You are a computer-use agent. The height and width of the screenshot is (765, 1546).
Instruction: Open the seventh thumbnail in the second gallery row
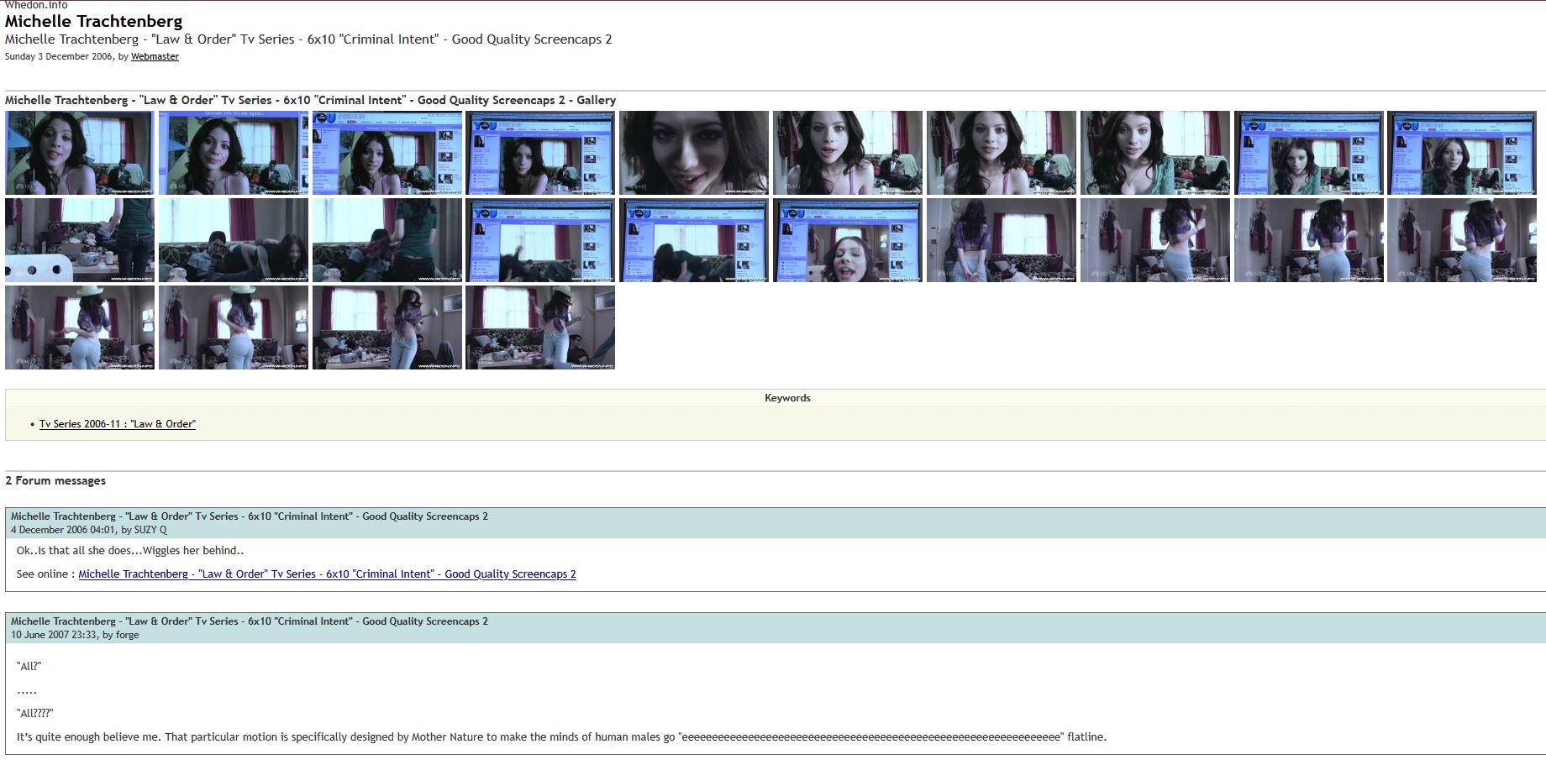coord(1002,240)
